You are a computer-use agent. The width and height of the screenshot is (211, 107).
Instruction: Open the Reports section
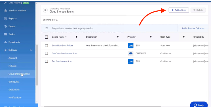click(12, 18)
